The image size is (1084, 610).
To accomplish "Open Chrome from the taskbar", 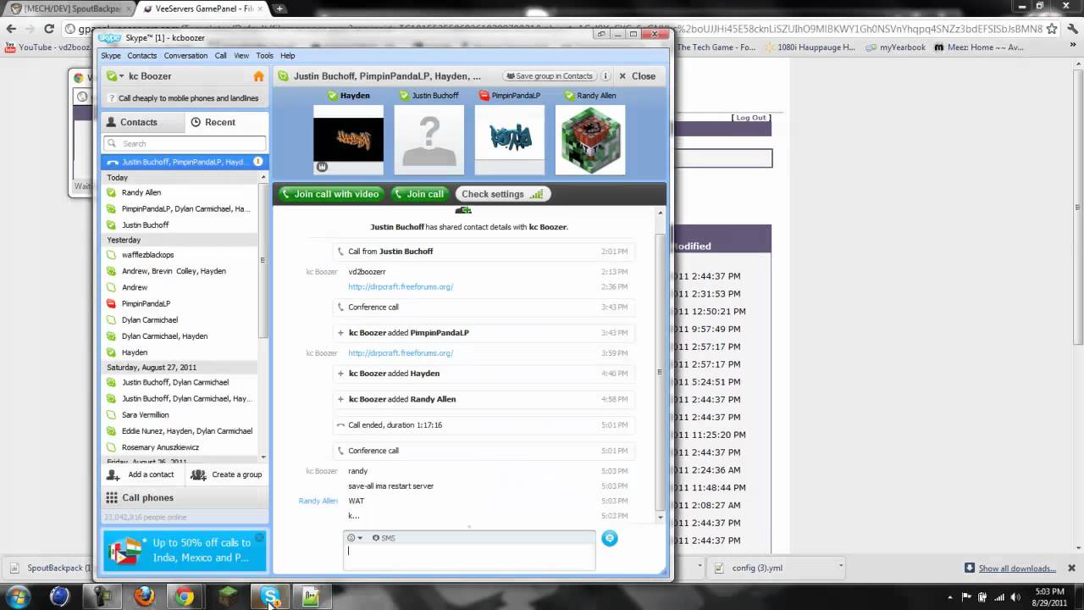I will point(184,596).
